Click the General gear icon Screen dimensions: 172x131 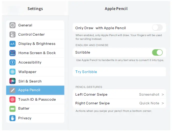(x=13, y=25)
